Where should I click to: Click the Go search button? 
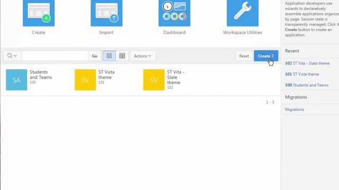coord(94,56)
